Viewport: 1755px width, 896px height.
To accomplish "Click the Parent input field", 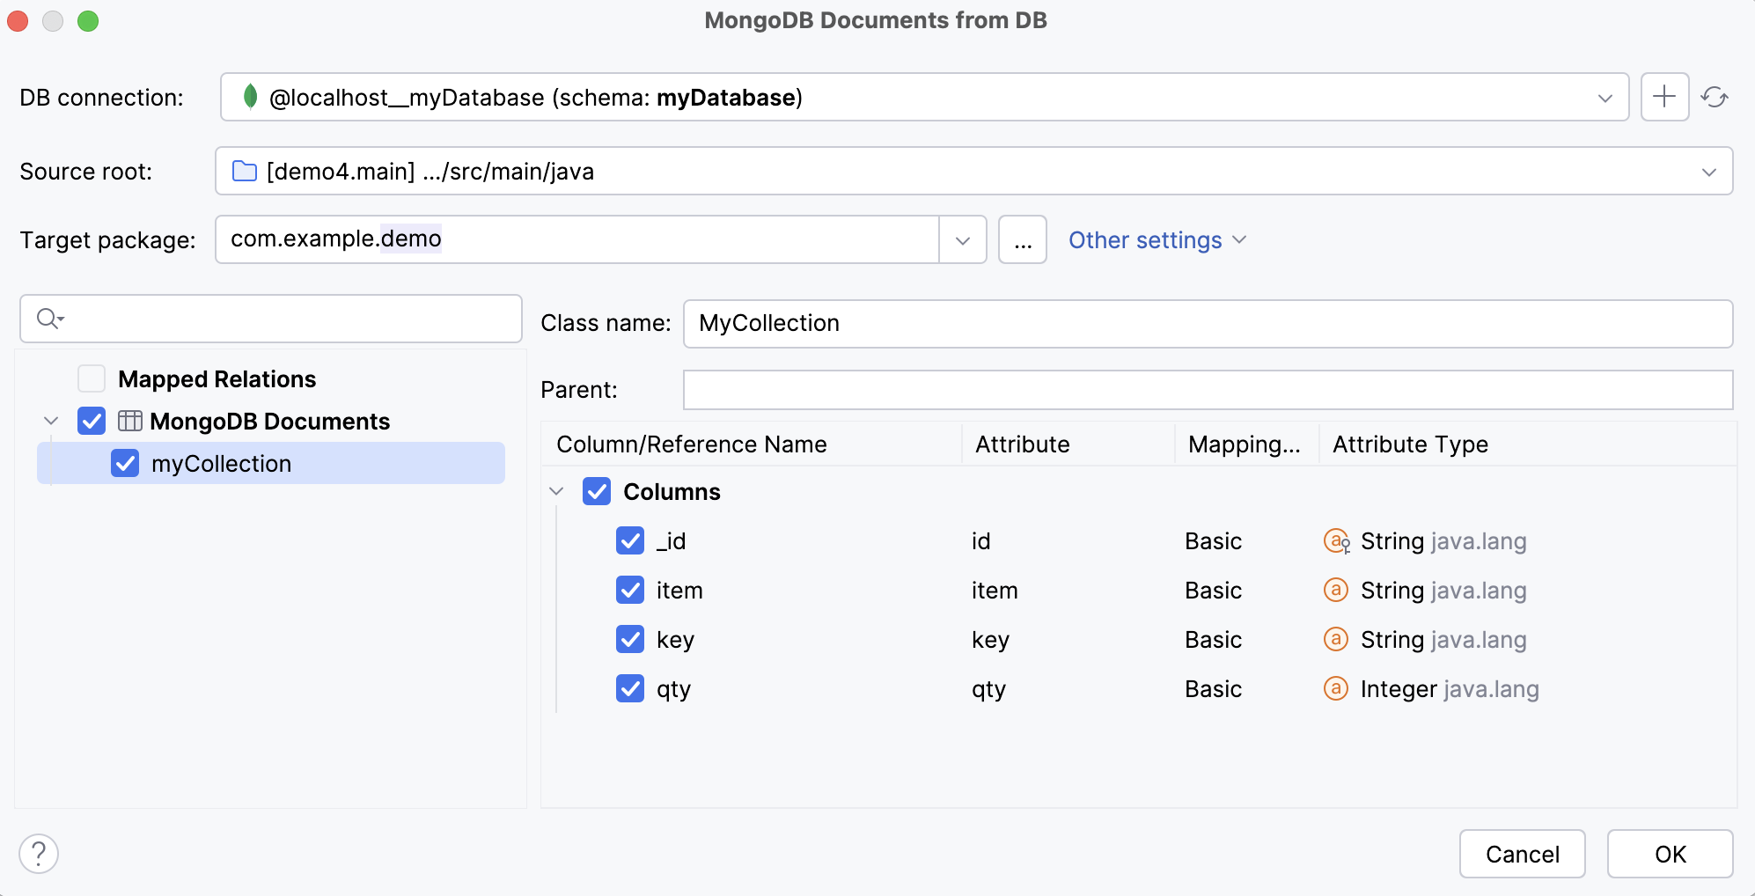I will (x=1206, y=388).
